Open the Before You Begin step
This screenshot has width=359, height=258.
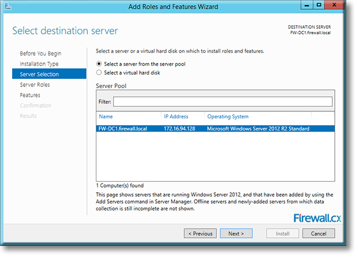click(40, 53)
